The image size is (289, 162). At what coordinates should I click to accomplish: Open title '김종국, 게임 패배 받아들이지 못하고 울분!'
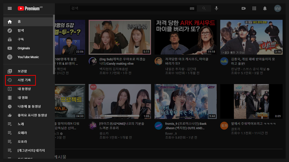pos(253,61)
